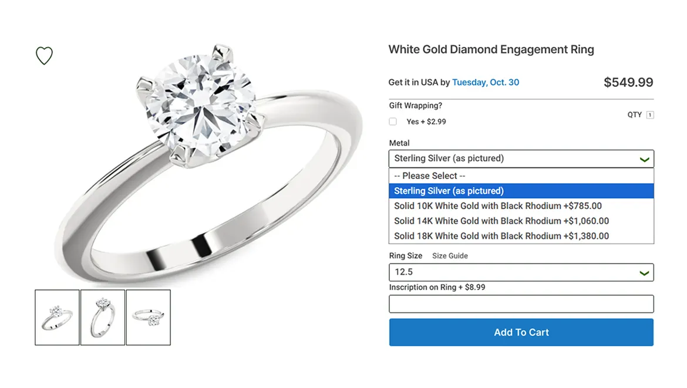Select Solid 10K White Gold option
Viewport: 687px width, 388px height.
pos(521,206)
